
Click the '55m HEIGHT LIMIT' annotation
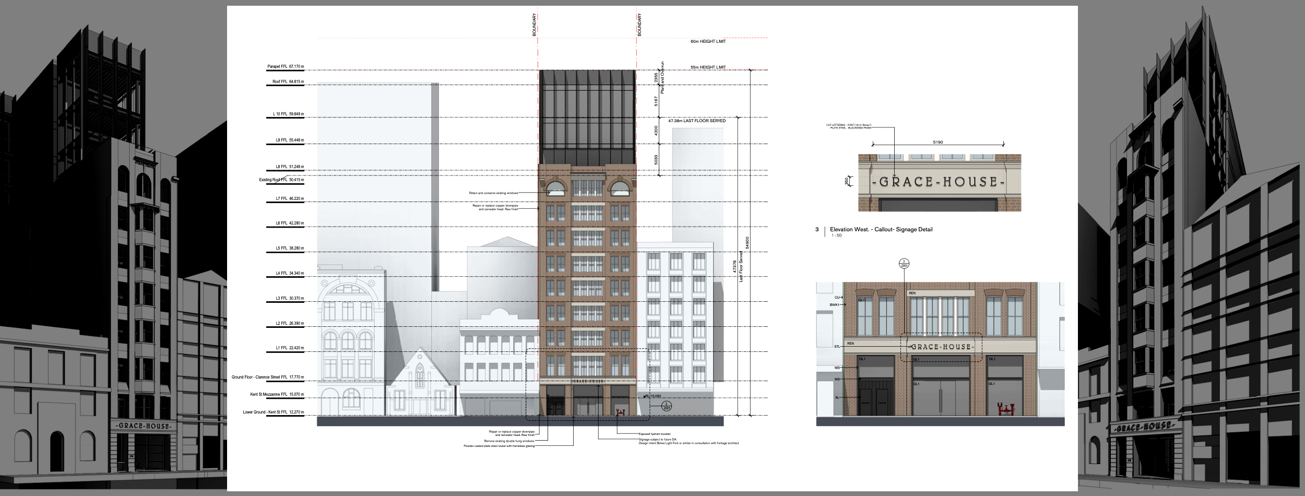coord(708,67)
